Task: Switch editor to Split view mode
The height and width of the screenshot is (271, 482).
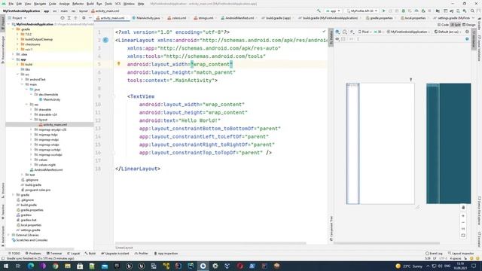Action: pyautogui.click(x=456, y=25)
